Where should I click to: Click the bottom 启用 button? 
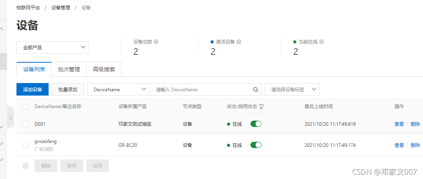tap(98, 166)
